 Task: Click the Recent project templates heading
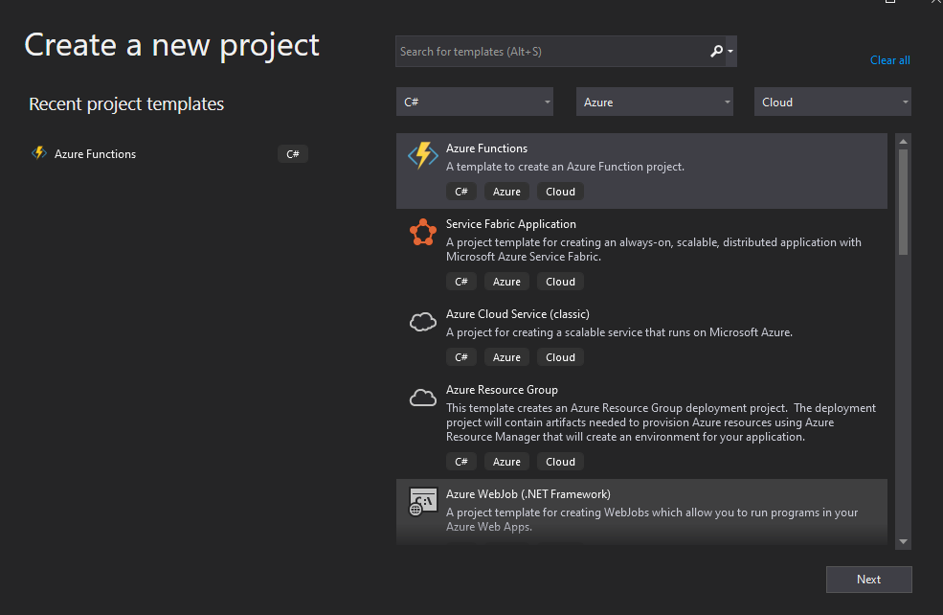click(126, 104)
